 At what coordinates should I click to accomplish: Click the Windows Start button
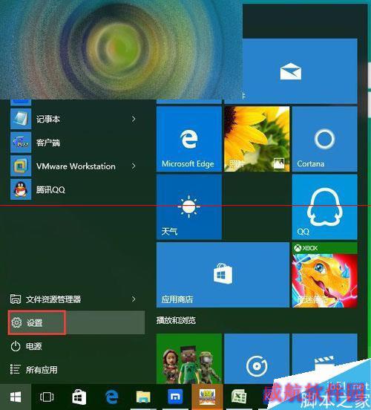click(x=16, y=397)
